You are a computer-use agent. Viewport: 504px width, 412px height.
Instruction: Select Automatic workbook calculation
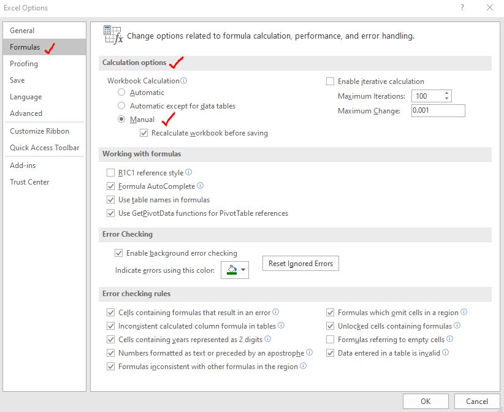pos(121,92)
